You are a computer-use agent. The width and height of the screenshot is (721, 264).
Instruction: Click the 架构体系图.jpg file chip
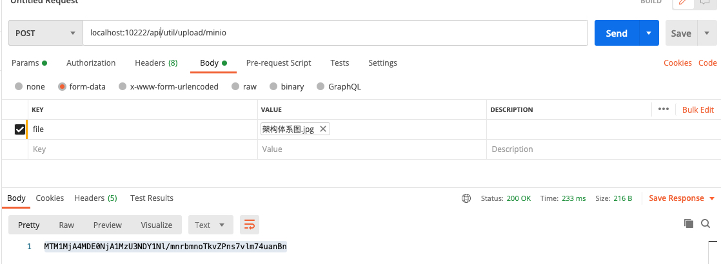point(295,129)
